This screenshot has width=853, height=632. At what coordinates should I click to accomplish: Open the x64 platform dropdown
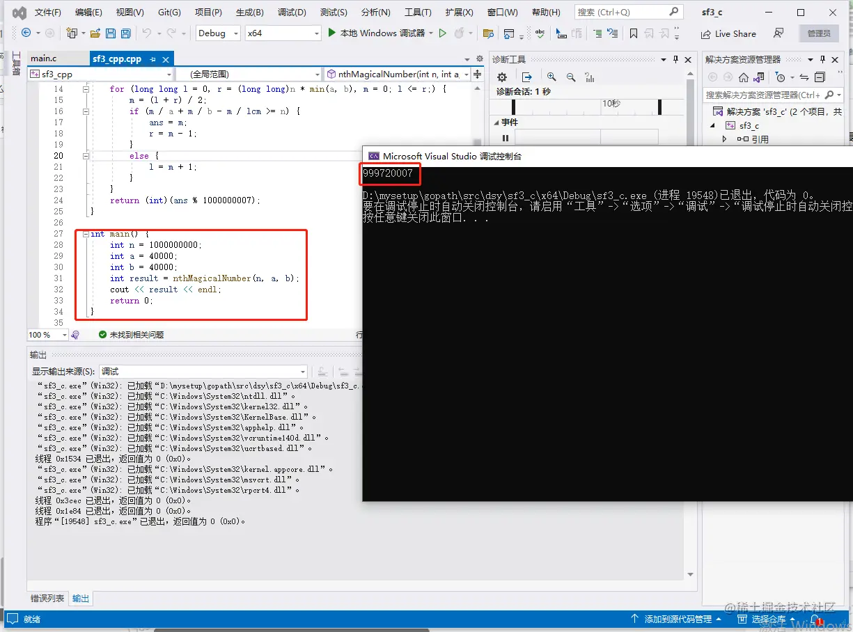[x=283, y=33]
